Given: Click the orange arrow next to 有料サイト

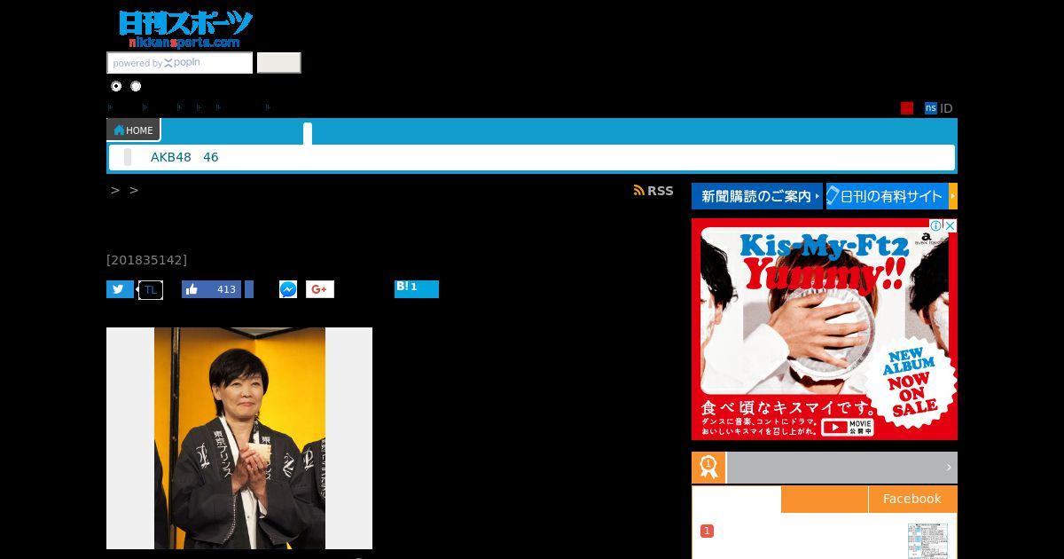Looking at the screenshot, I should click(x=953, y=196).
